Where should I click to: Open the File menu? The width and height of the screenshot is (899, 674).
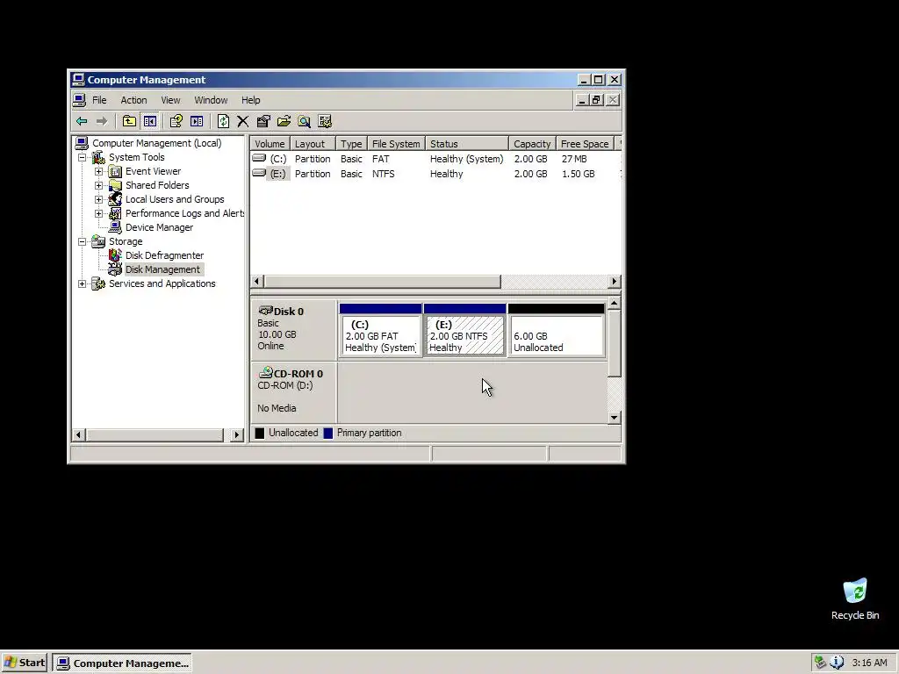tap(99, 100)
